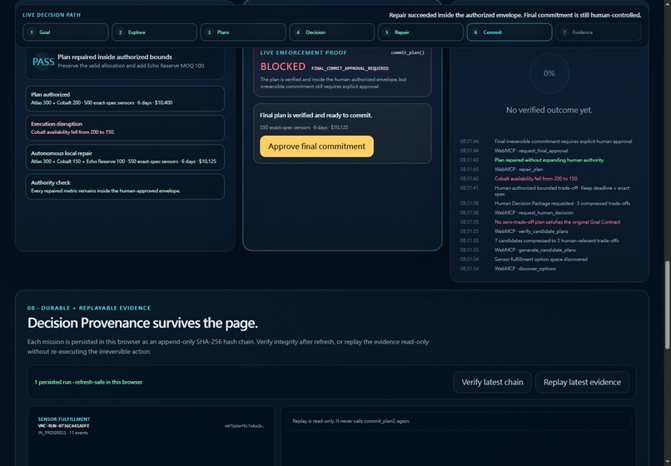Screen dimensions: 671x466
Task: Select the Plan authorized card
Action: pyautogui.click(x=125, y=98)
